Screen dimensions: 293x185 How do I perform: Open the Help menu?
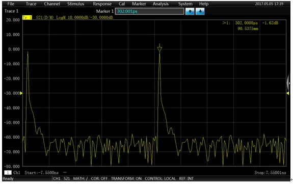click(204, 4)
